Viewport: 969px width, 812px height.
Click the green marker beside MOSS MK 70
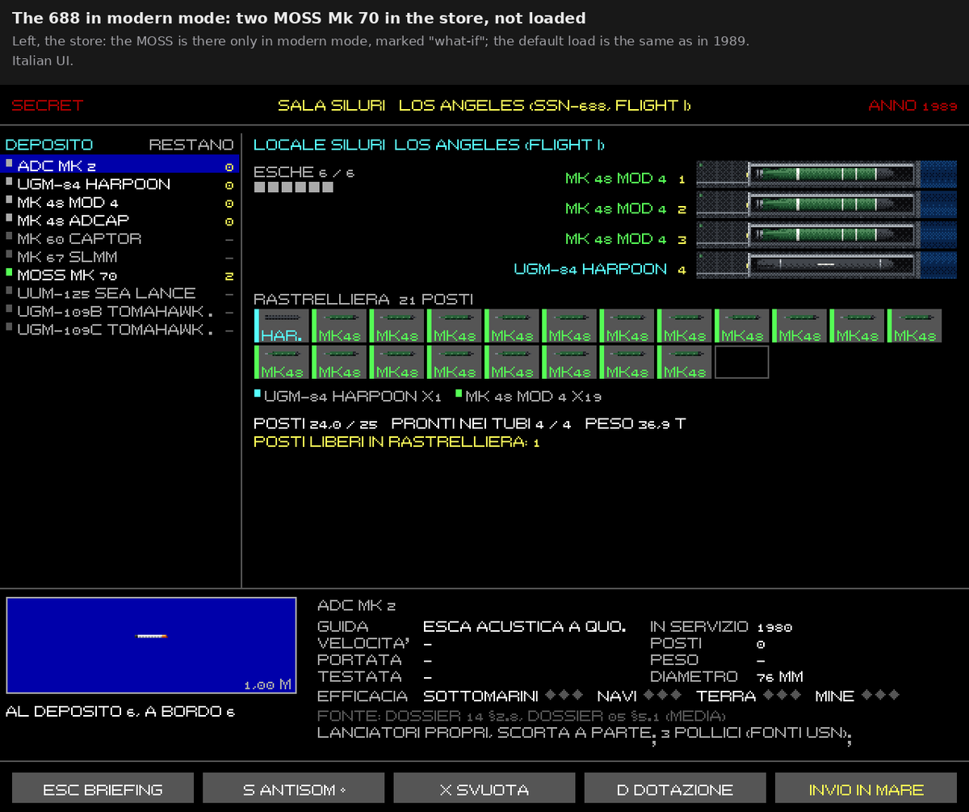(9, 273)
